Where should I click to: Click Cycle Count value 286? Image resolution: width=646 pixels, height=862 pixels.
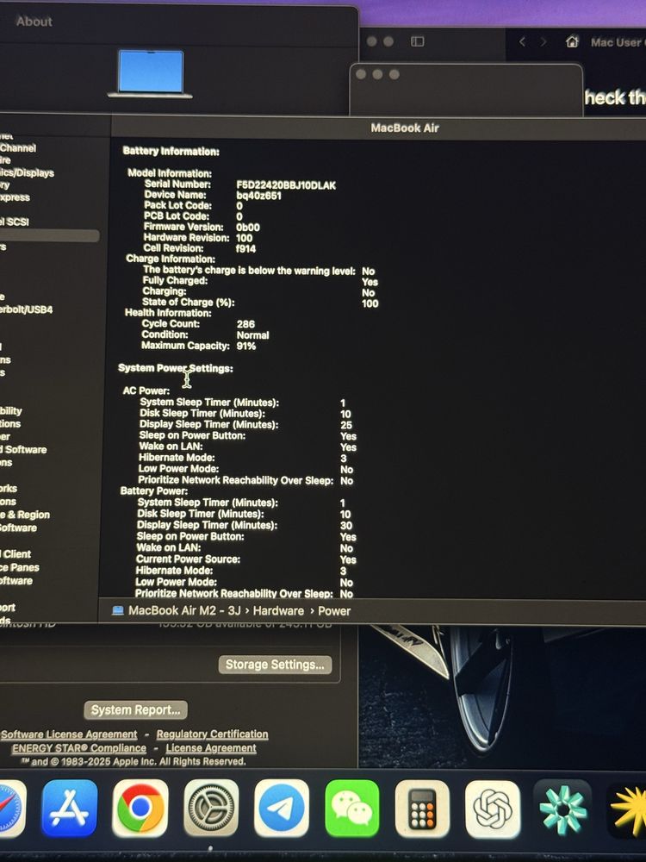coord(245,324)
